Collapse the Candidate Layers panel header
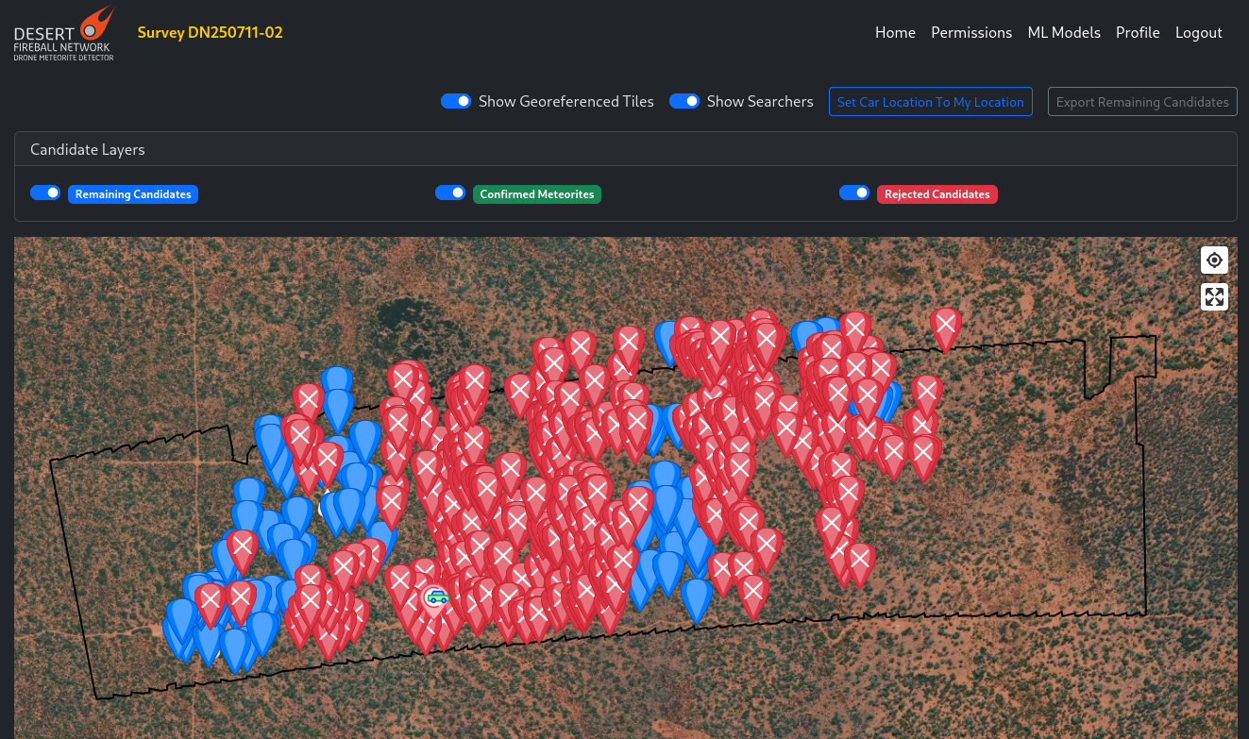The width and height of the screenshot is (1249, 739). 87,149
